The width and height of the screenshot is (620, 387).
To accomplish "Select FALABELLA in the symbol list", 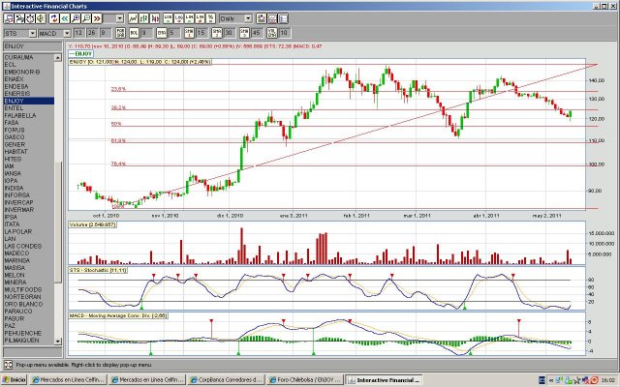I will 28,115.
